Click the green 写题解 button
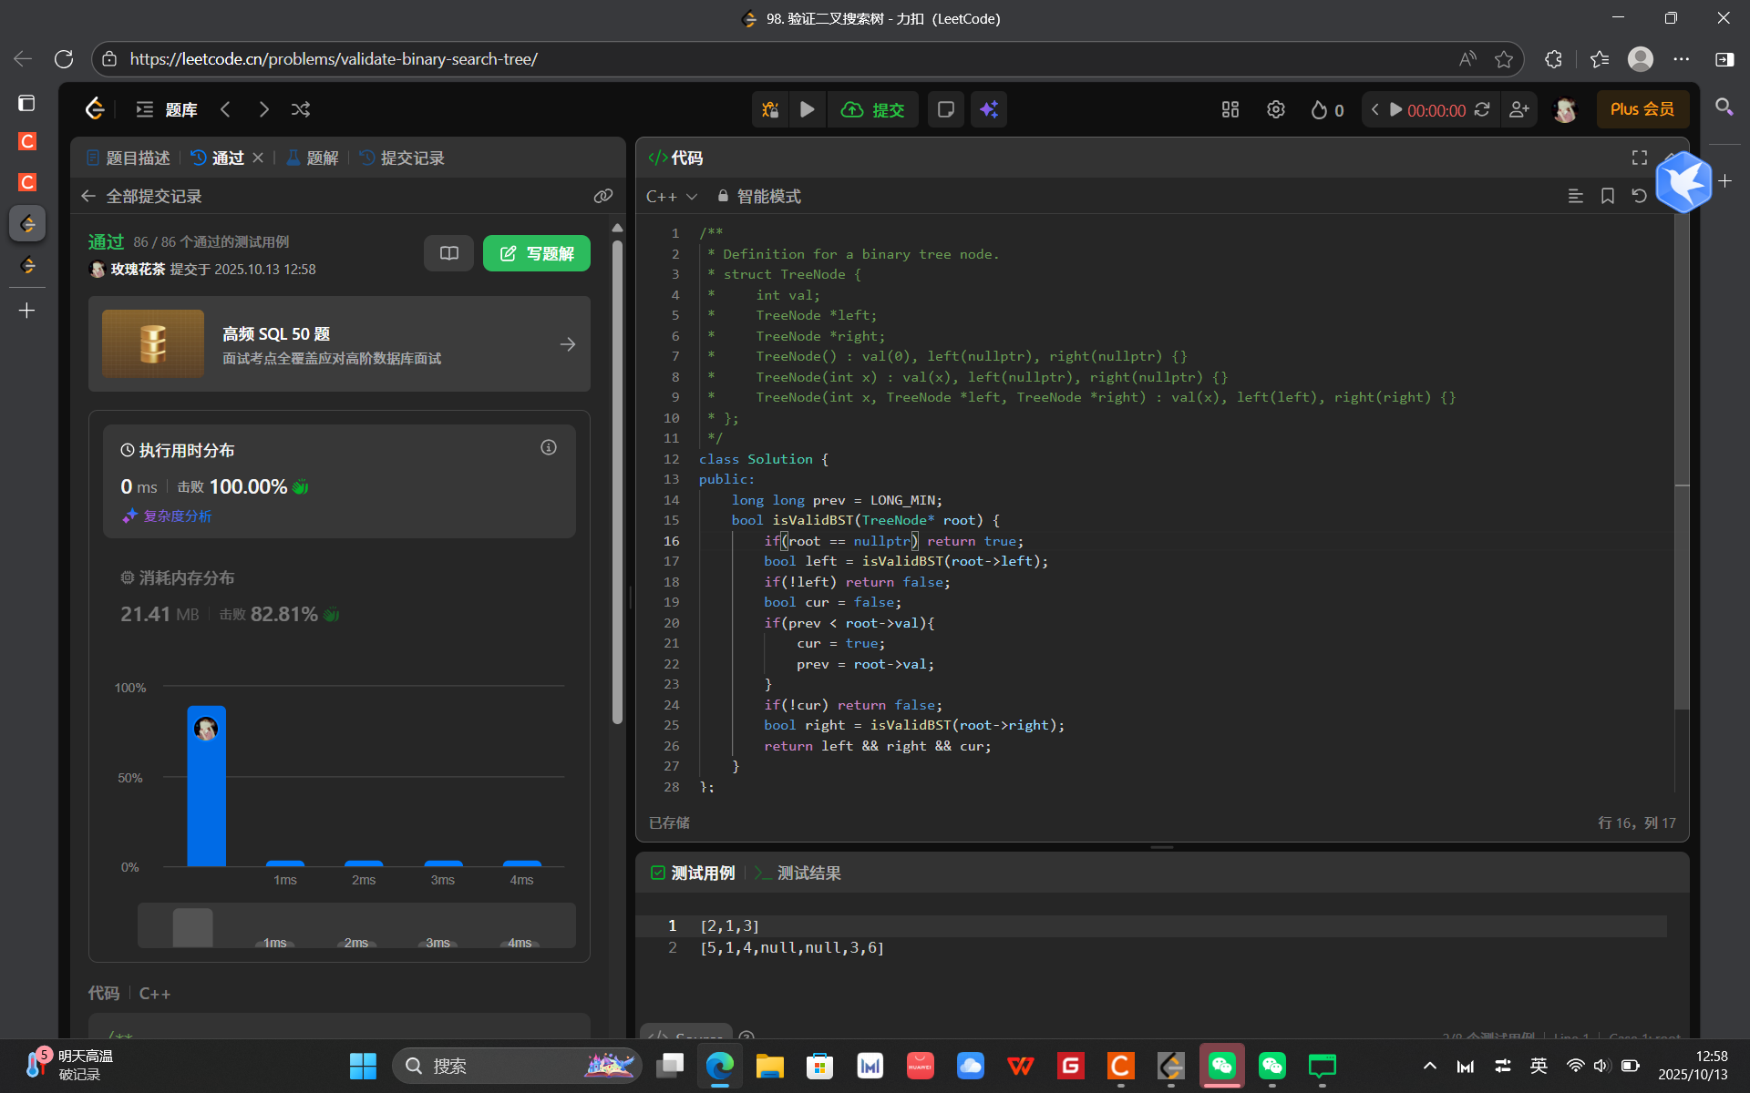The image size is (1750, 1093). [x=536, y=253]
